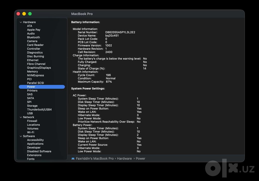Select SATA sidebar entry
The height and width of the screenshot is (181, 259).
(31, 98)
